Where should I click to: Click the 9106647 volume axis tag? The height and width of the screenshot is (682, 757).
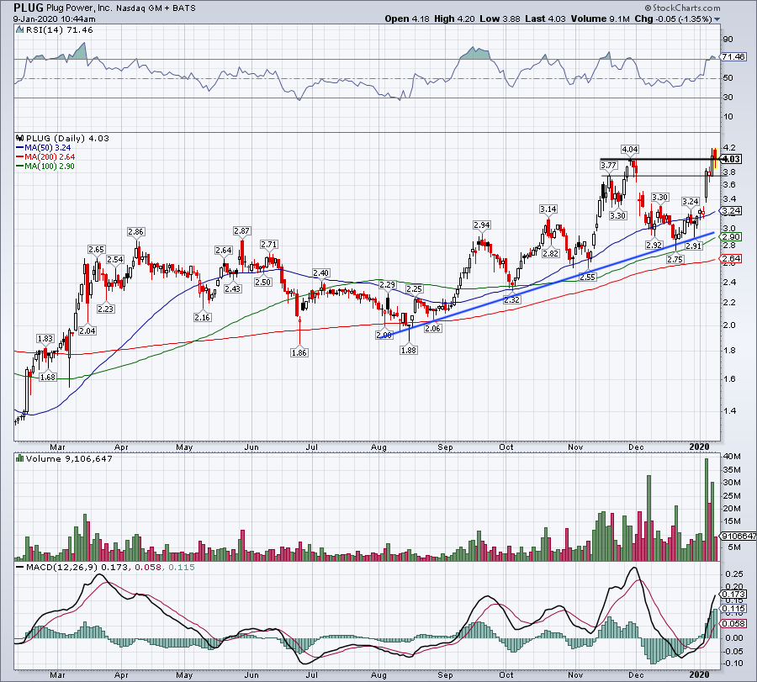coord(738,537)
